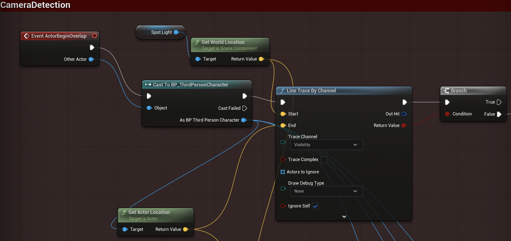The height and width of the screenshot is (241, 511).
Task: Click the Return Value pin on Line Trace By Channel
Action: [x=404, y=125]
